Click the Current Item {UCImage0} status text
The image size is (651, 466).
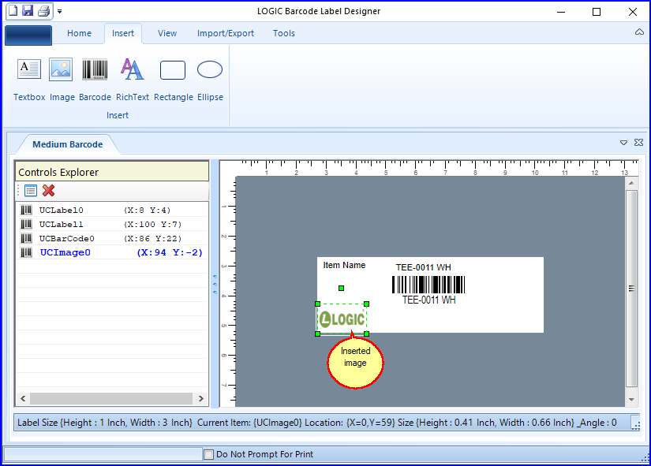pos(249,423)
